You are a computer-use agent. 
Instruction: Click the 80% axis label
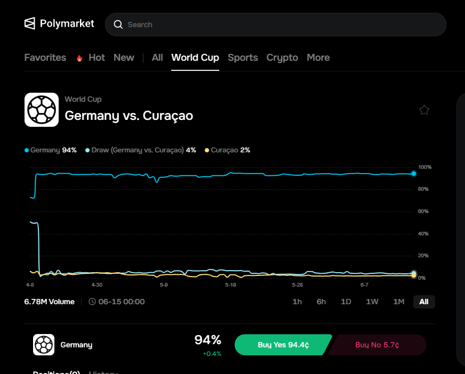(423, 189)
